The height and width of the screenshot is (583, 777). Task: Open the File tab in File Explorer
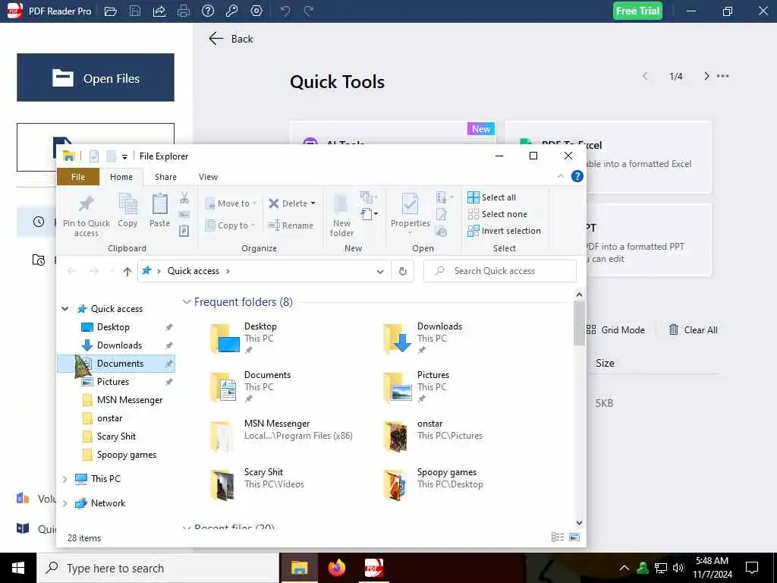tap(78, 177)
